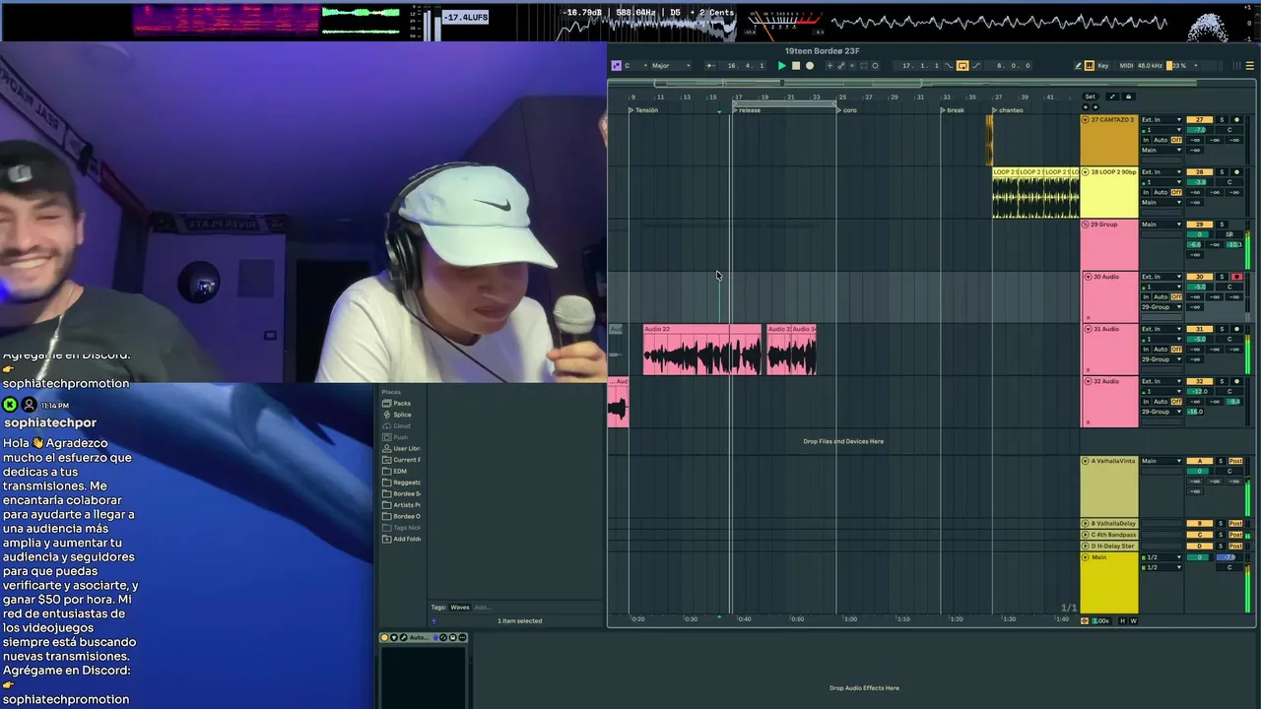1261x709 pixels.
Task: Jump to the break locator
Action: click(953, 110)
